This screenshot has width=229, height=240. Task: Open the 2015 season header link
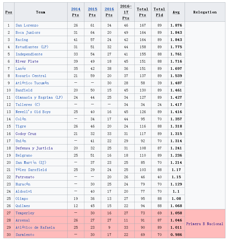tap(92, 9)
